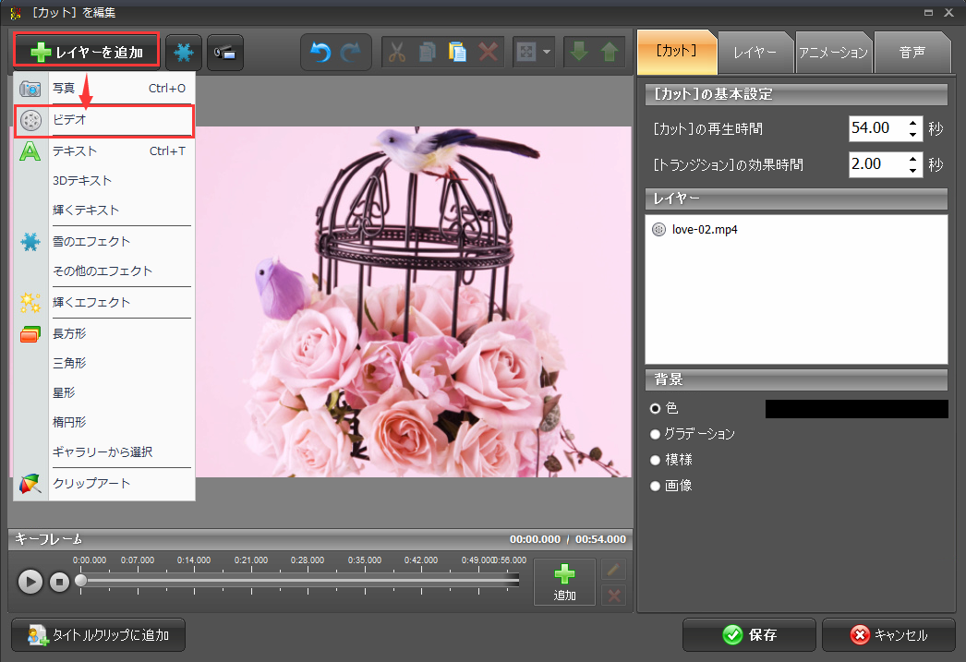966x662 pixels.
Task: Move layer up with green arrow
Action: (x=609, y=53)
